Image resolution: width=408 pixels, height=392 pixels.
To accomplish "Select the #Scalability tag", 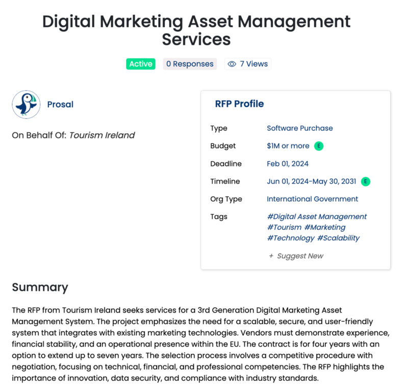I will pos(339,238).
